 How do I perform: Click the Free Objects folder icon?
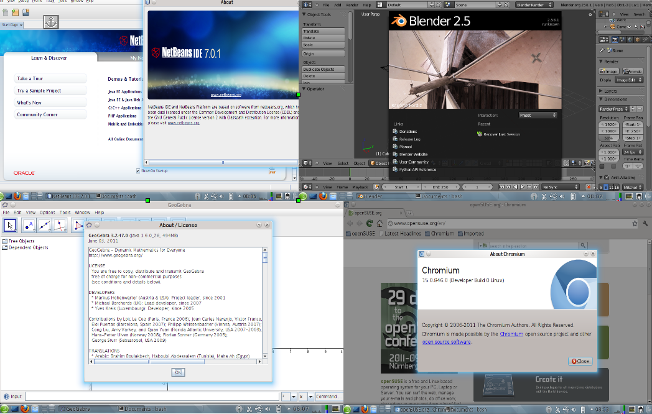[x=4, y=241]
